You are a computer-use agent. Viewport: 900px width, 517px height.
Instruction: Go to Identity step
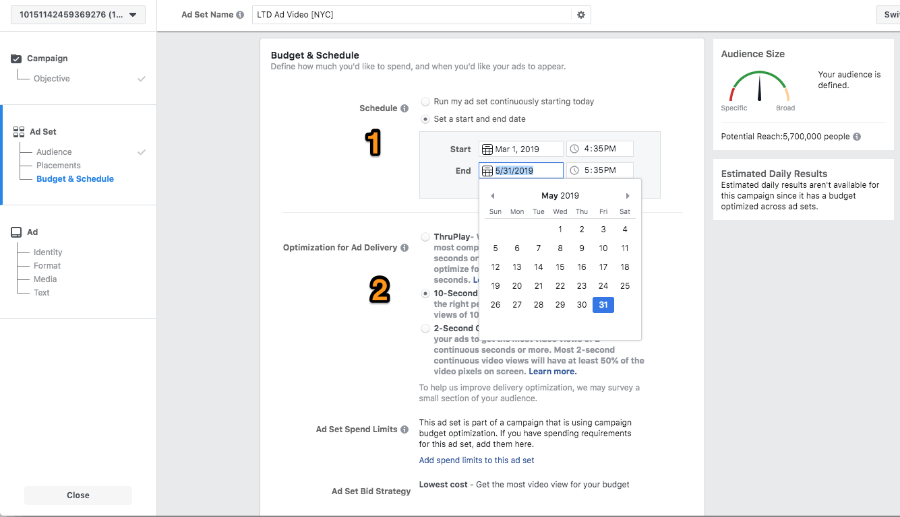[48, 252]
